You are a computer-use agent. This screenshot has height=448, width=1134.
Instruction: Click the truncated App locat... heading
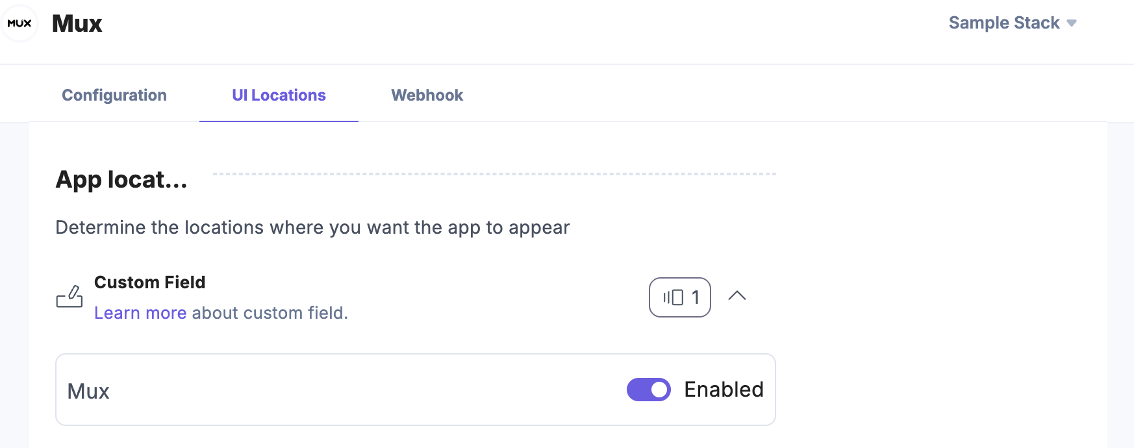point(121,180)
